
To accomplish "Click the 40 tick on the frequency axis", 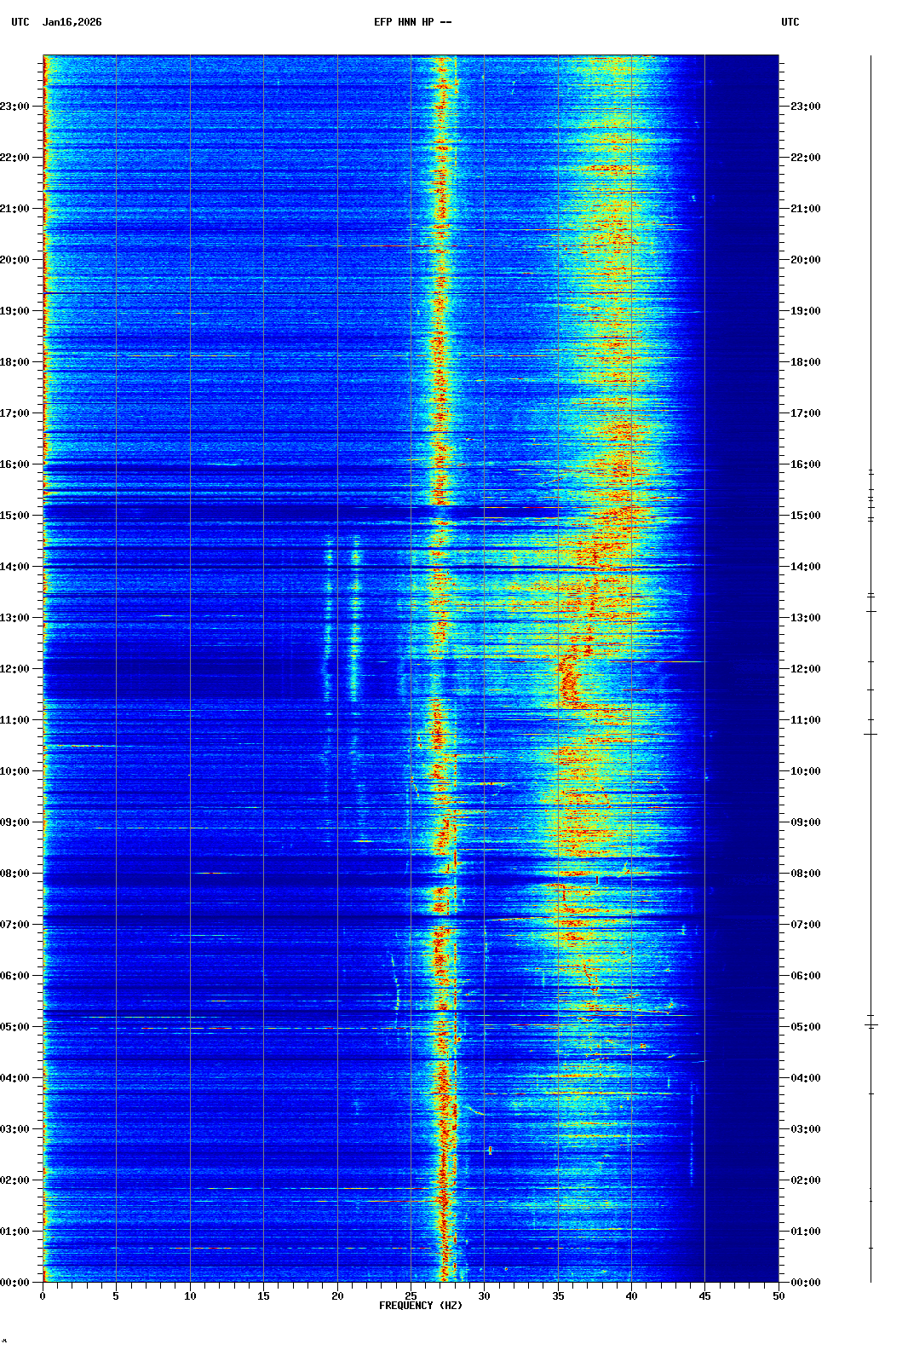I will tap(631, 1296).
